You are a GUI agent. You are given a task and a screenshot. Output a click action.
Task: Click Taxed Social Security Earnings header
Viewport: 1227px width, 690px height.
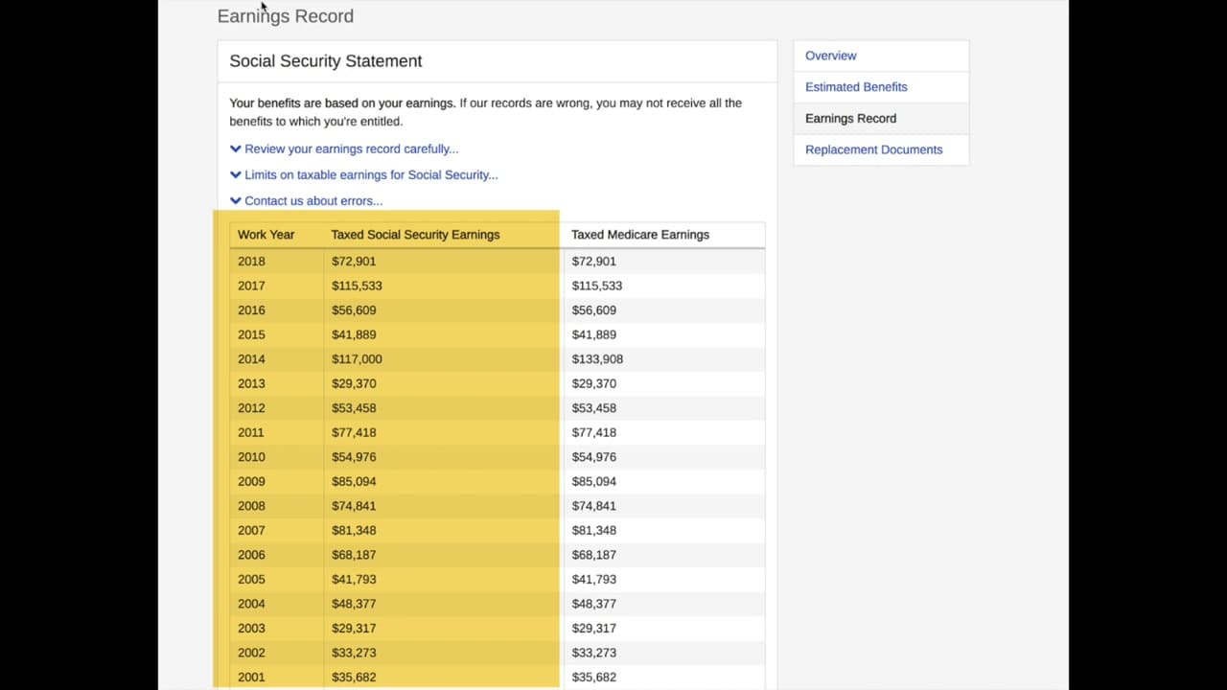tap(415, 235)
